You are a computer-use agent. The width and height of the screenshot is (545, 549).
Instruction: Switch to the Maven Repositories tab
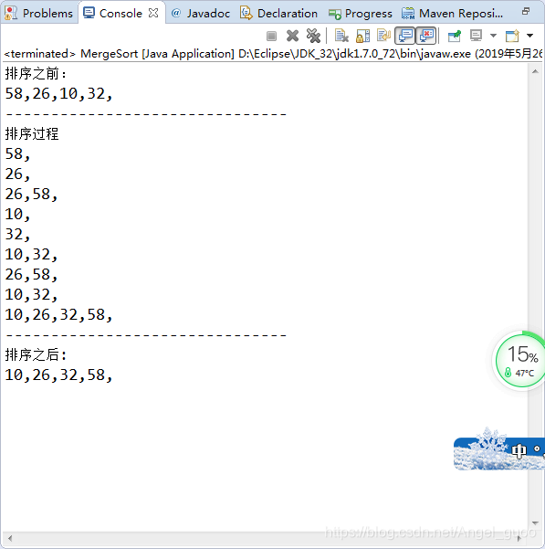click(452, 14)
